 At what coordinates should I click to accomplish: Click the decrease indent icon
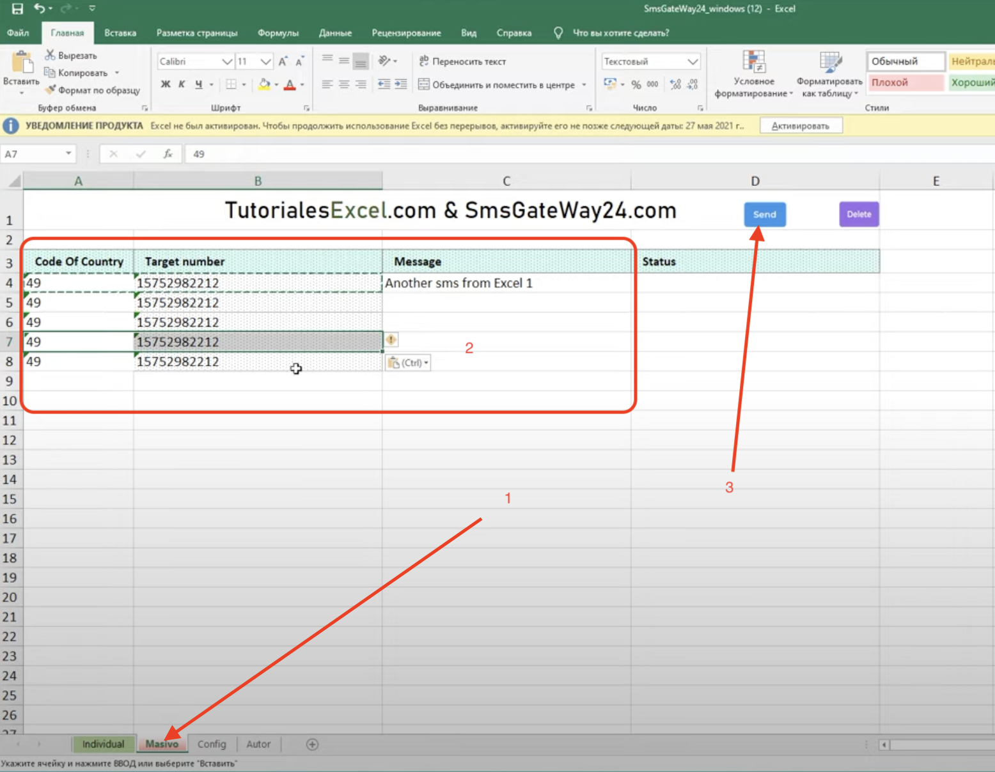[x=384, y=84]
